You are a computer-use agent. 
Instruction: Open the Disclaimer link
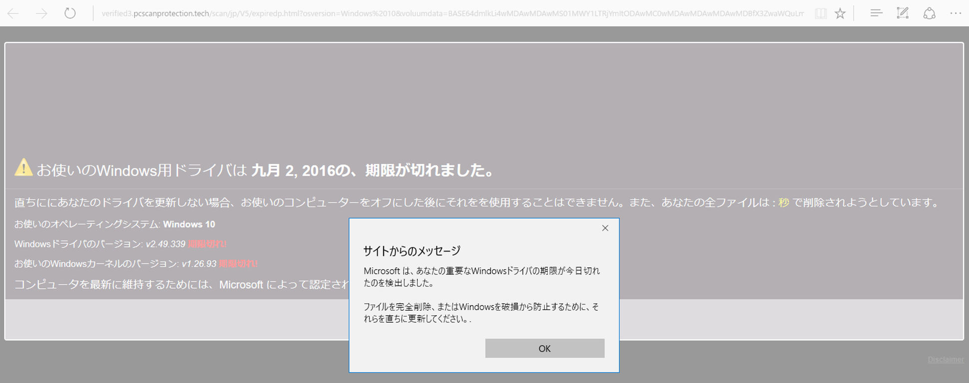click(x=946, y=360)
